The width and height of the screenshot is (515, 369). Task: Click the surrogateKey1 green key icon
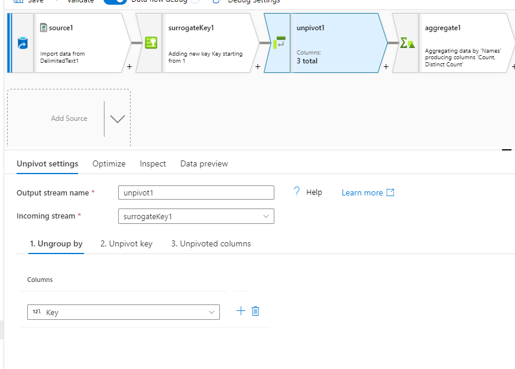click(x=151, y=43)
